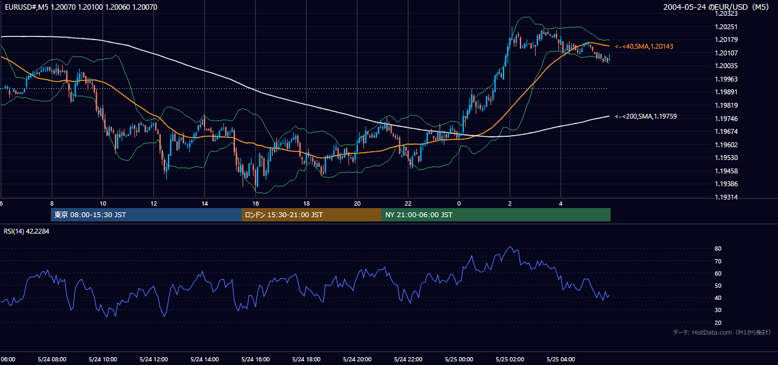Click the RSI level 50 axis label

718,285
